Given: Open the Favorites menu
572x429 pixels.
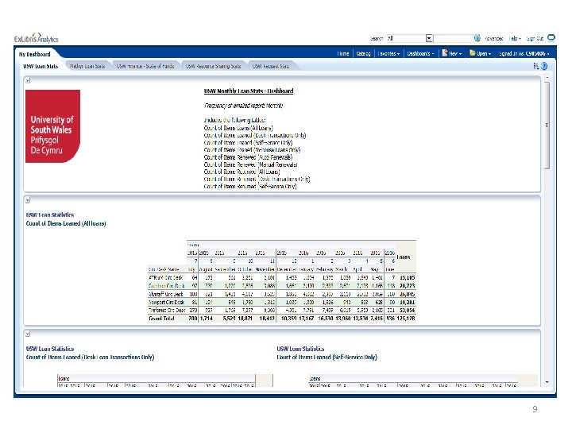Looking at the screenshot, I should pyautogui.click(x=388, y=54).
